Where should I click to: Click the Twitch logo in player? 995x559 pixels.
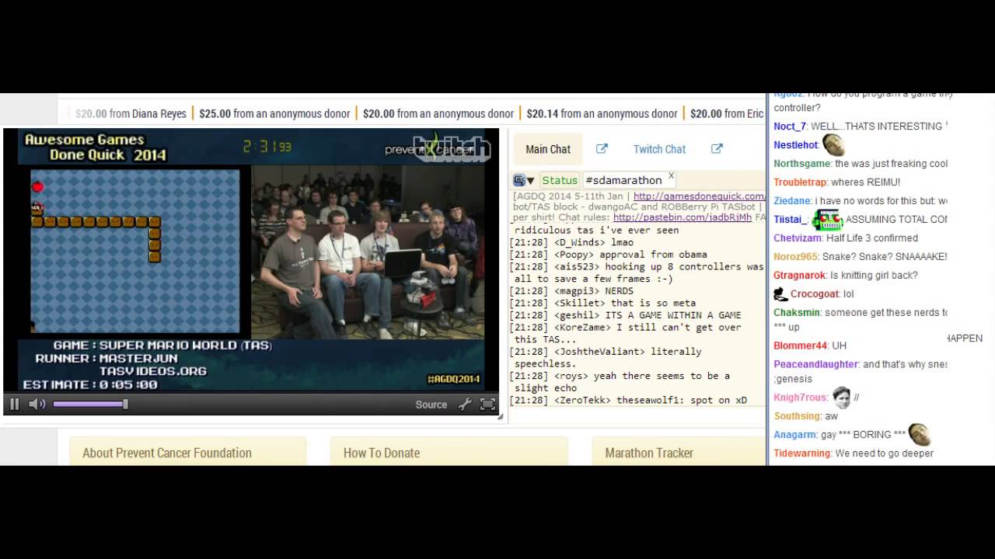452,148
